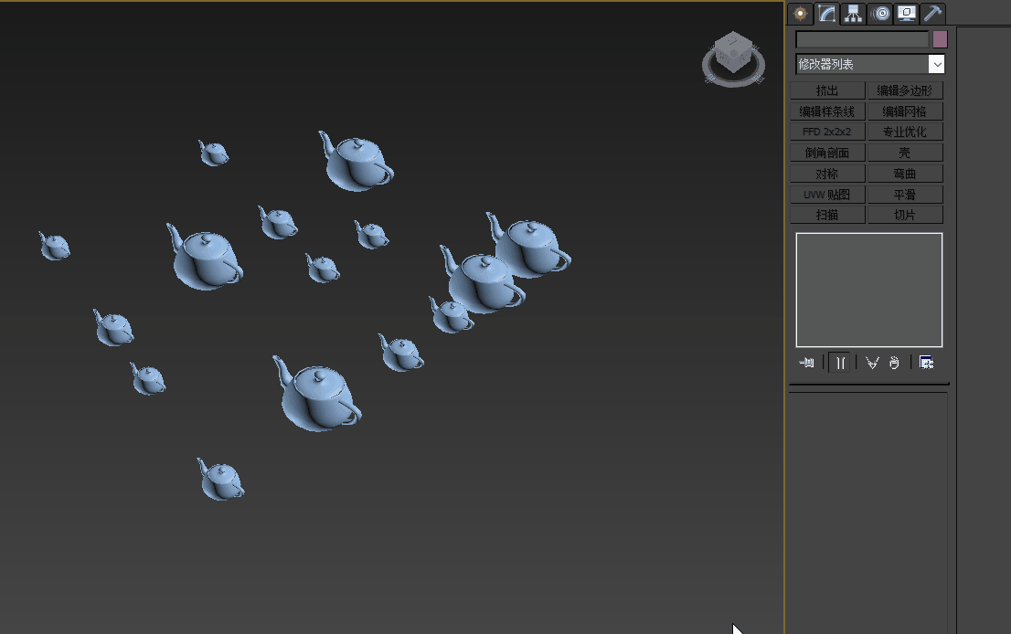Apply the 专业优化 modifier
This screenshot has width=1011, height=634.
pos(905,132)
